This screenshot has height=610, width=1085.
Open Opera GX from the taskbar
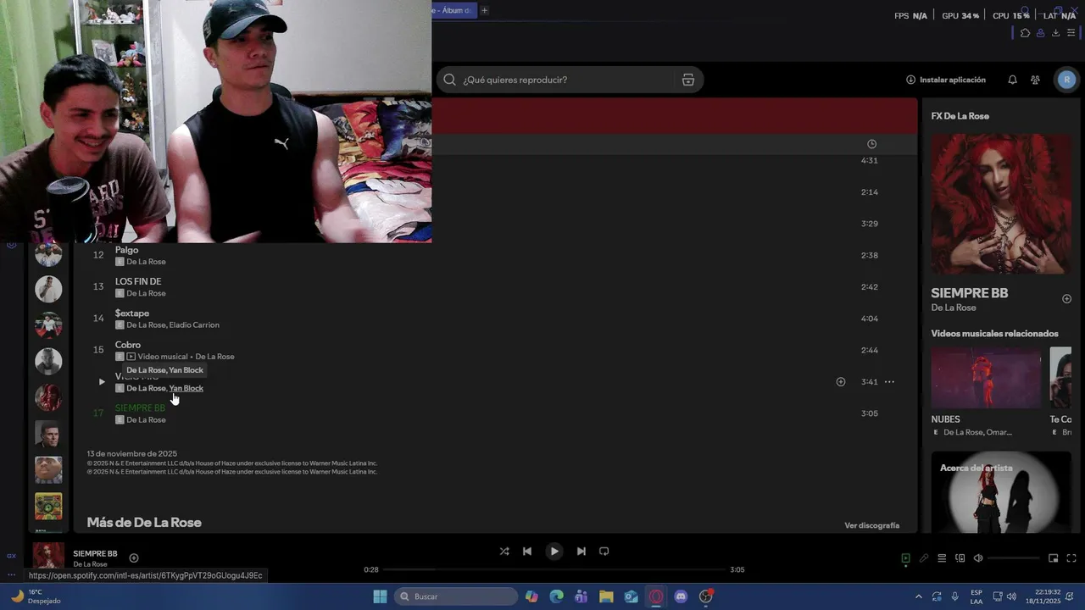[x=656, y=596]
